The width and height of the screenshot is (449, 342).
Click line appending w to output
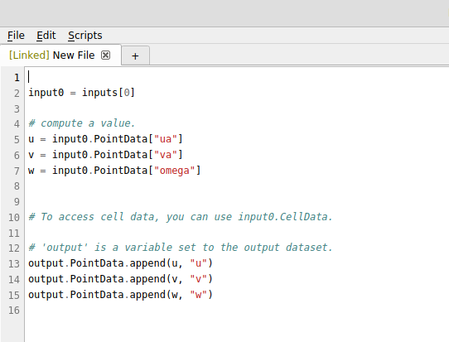coord(121,295)
